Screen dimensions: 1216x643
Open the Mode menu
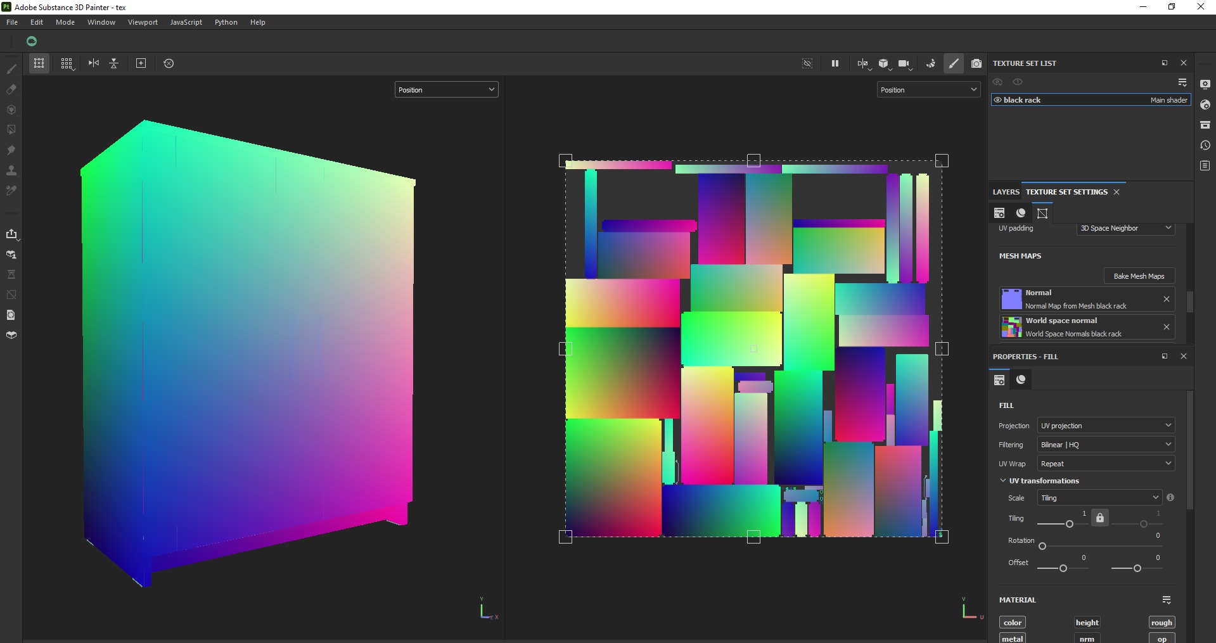pyautogui.click(x=65, y=22)
